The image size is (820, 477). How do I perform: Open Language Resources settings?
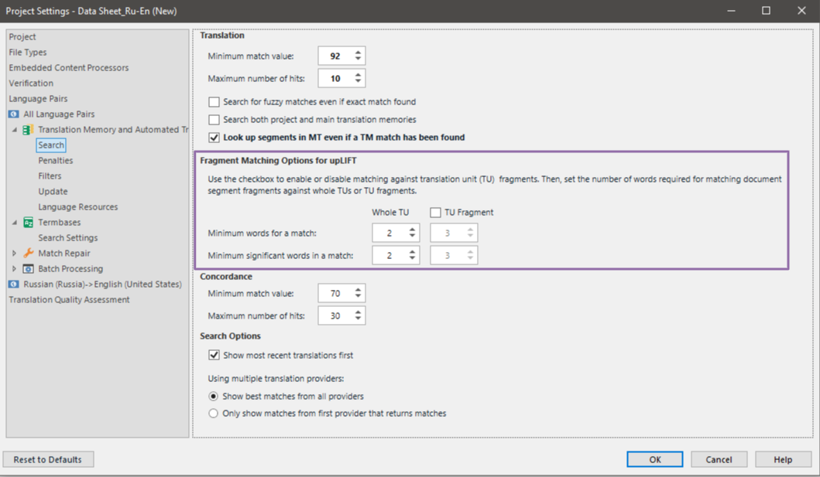78,206
